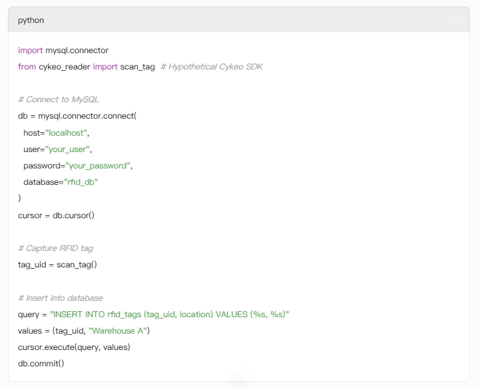Screen dimensions: 479x388
Task: Click the "your_password" string value
Action: pos(98,166)
